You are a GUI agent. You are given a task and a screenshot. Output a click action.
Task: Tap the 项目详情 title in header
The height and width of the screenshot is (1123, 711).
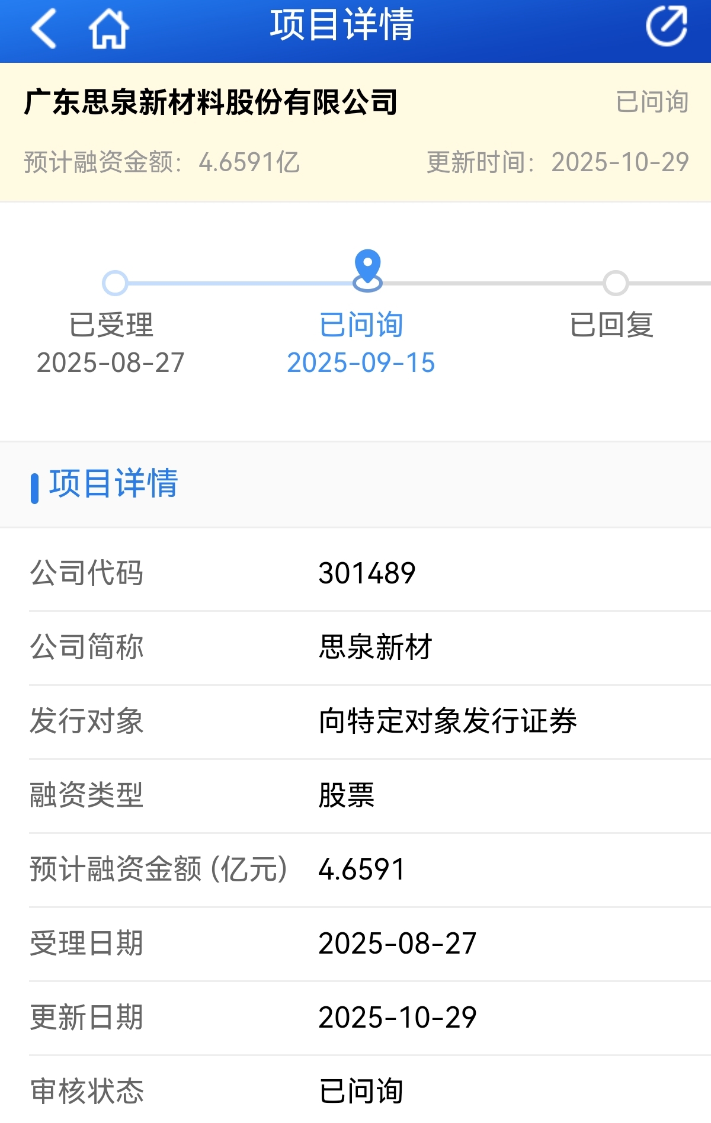point(342,25)
